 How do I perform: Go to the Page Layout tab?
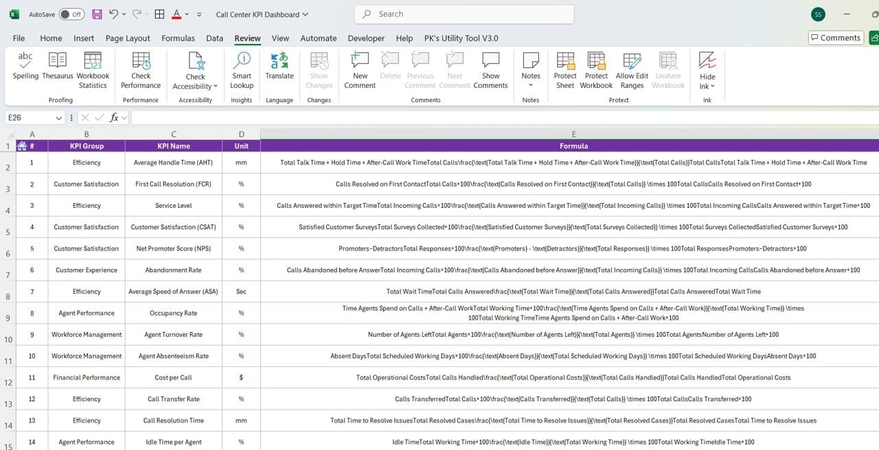(128, 38)
